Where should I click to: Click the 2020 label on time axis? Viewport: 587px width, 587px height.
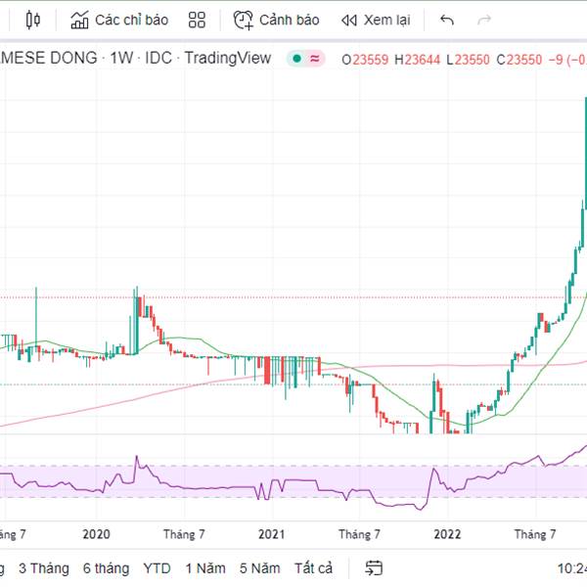tap(96, 534)
